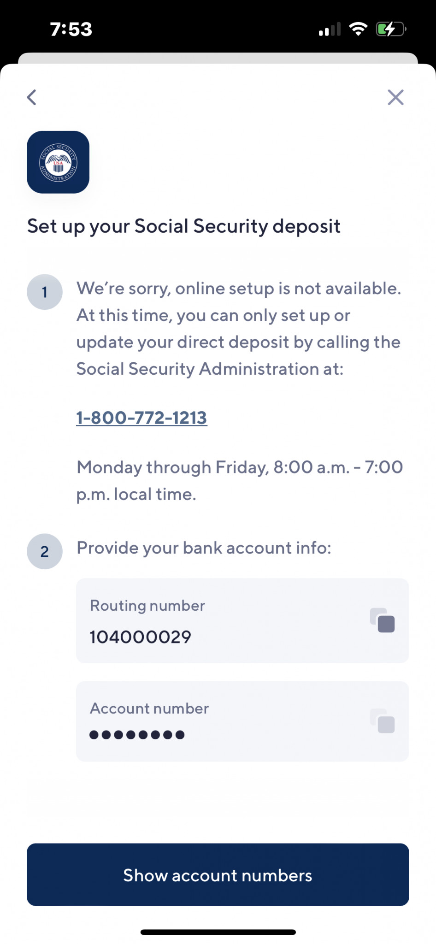Tap the 'Set up your Social Security deposit' heading
Image resolution: width=436 pixels, height=944 pixels.
[x=184, y=226]
